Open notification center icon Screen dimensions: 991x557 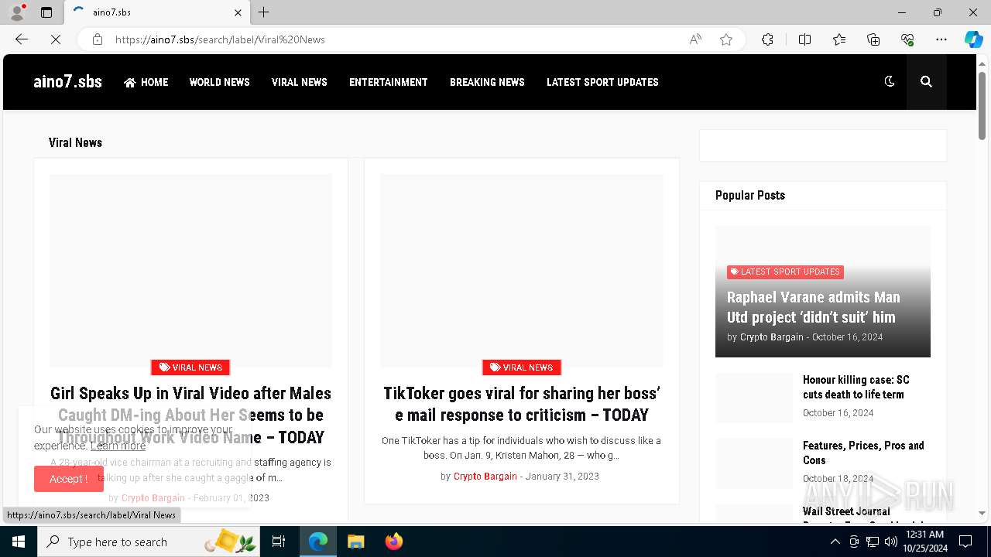[965, 542]
